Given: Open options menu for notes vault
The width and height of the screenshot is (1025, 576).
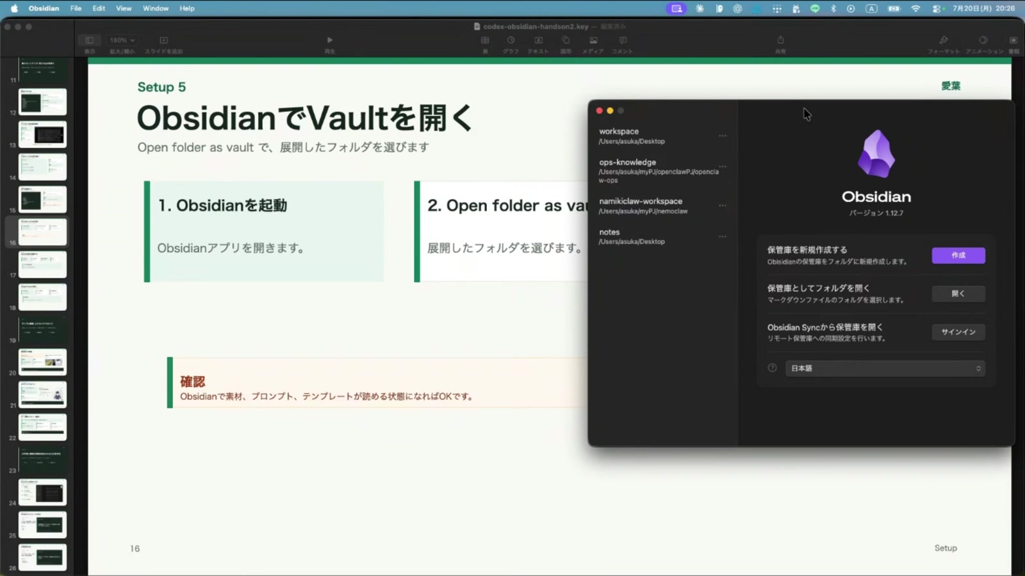Looking at the screenshot, I should click(723, 236).
